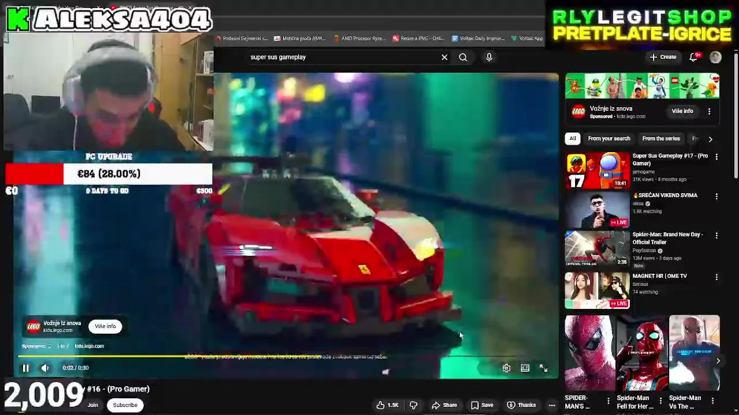Open 'Voltaic Daily Improv...' bookmark

[x=479, y=39]
